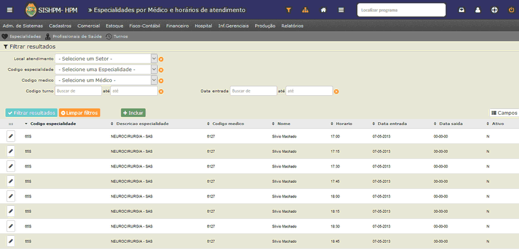Open the Hospital menu

click(203, 26)
